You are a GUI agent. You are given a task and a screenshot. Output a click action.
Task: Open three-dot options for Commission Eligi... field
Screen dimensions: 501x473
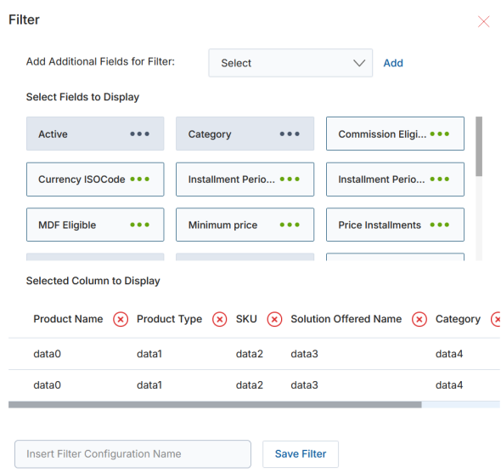439,134
